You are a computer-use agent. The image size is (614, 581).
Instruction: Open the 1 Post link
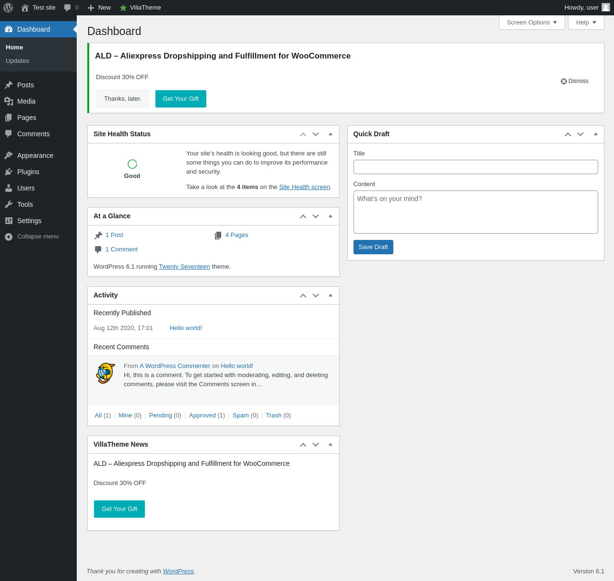pyautogui.click(x=114, y=235)
